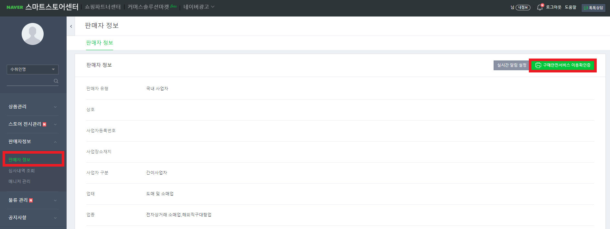Click the 스마트스토어센터 title
The height and width of the screenshot is (229, 610).
pos(52,7)
